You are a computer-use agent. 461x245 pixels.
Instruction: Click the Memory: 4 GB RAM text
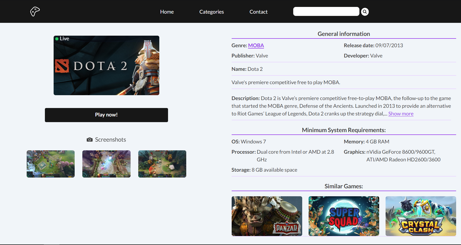367,142
